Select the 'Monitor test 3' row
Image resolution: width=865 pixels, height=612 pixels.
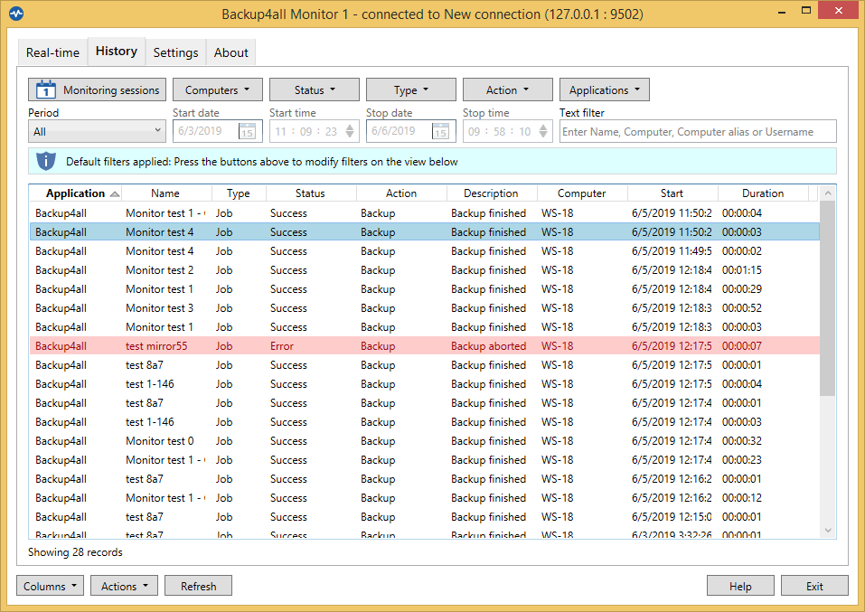coord(425,308)
